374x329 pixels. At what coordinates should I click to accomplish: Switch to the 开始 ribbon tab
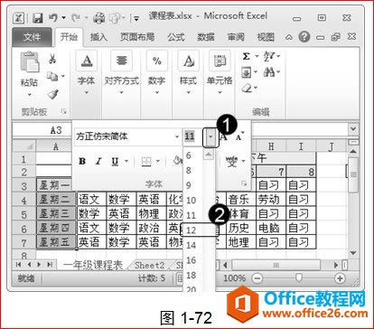(x=69, y=37)
